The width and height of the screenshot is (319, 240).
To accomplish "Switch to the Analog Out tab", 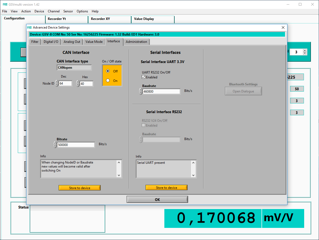I will click(72, 42).
